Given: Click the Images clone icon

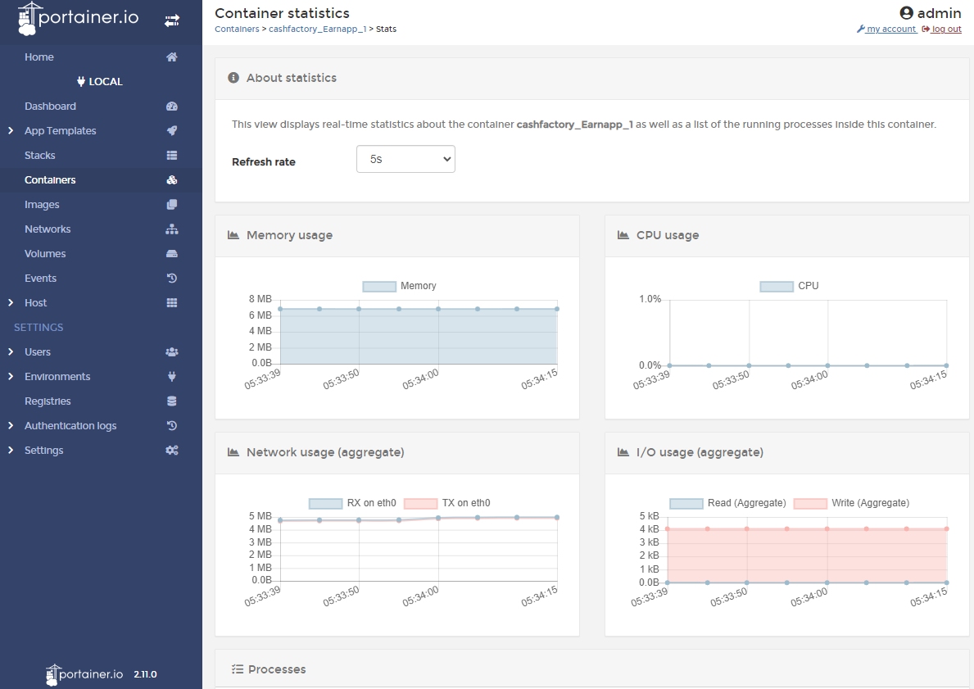Looking at the screenshot, I should [x=172, y=204].
